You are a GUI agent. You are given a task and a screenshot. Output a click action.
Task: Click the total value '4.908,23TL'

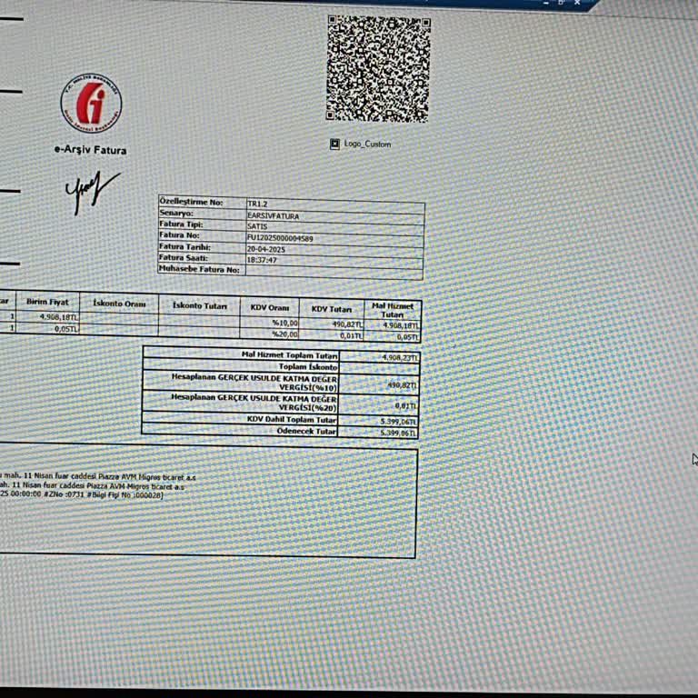(x=400, y=357)
